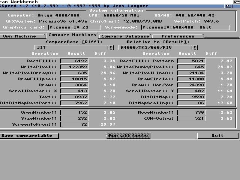
Task: Click the RectFill() Pattern result 5821
Action: (x=191, y=61)
